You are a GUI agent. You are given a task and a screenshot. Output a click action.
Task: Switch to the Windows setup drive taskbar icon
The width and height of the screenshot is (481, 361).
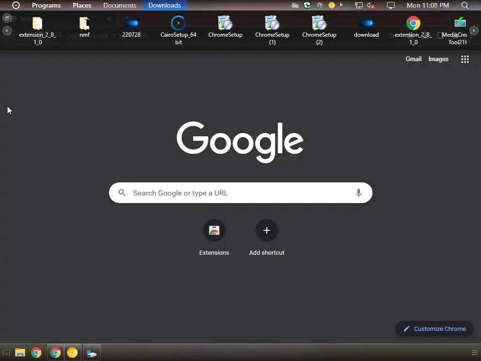[x=92, y=353]
